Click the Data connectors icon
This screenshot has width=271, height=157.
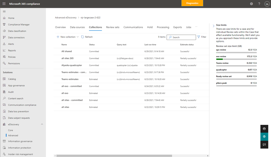pyautogui.click(x=4, y=37)
